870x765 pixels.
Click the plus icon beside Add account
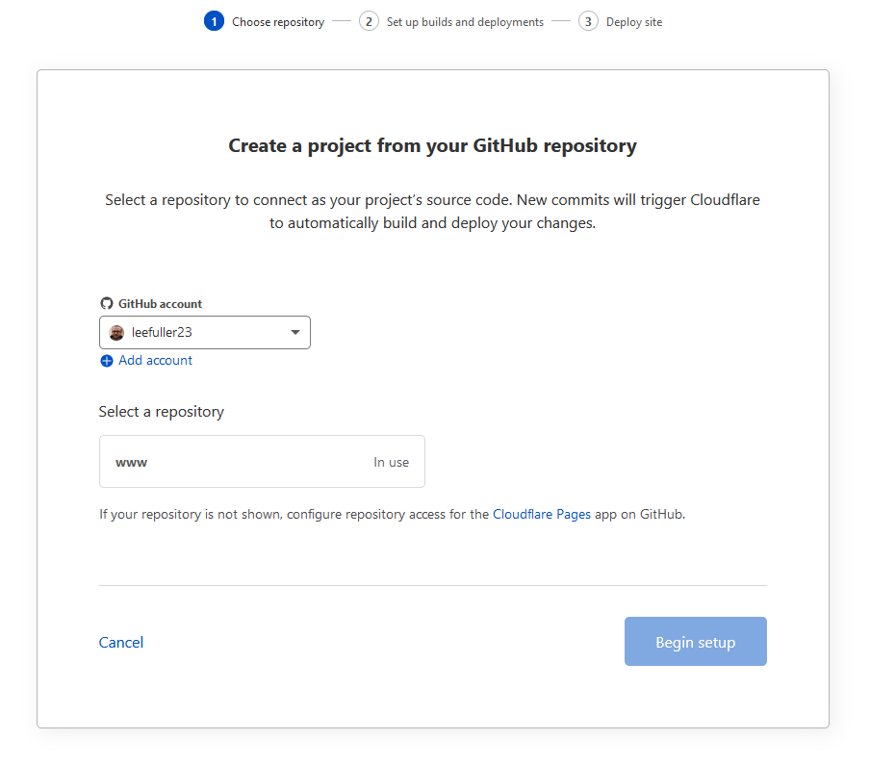(x=107, y=360)
